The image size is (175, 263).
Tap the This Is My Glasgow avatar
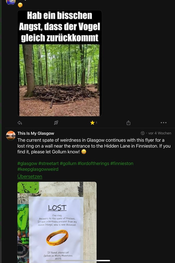point(11,135)
